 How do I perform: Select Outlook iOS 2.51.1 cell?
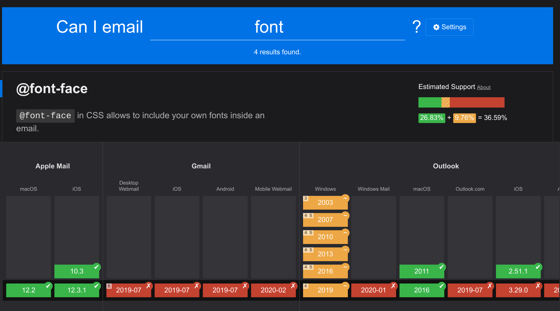[x=518, y=271]
